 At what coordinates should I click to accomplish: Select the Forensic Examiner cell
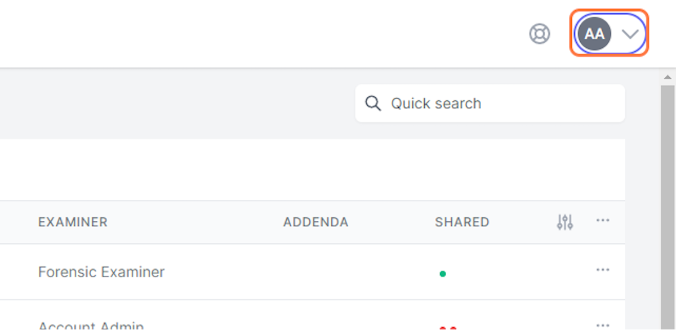tap(101, 272)
